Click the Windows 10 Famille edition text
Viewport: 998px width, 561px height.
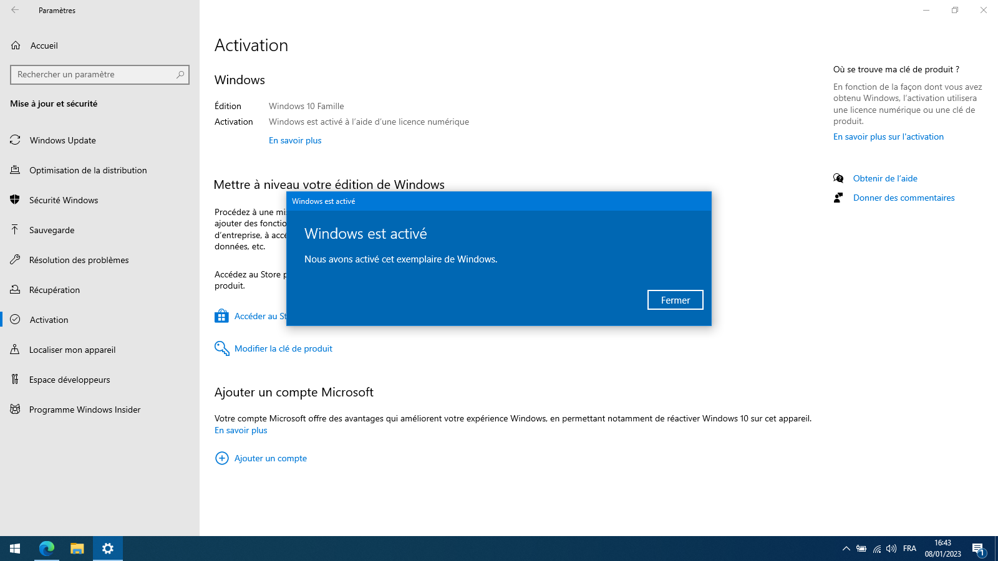pos(306,106)
